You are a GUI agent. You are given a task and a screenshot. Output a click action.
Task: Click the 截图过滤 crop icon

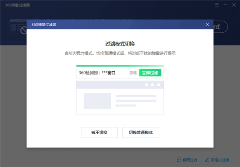[x=178, y=160]
